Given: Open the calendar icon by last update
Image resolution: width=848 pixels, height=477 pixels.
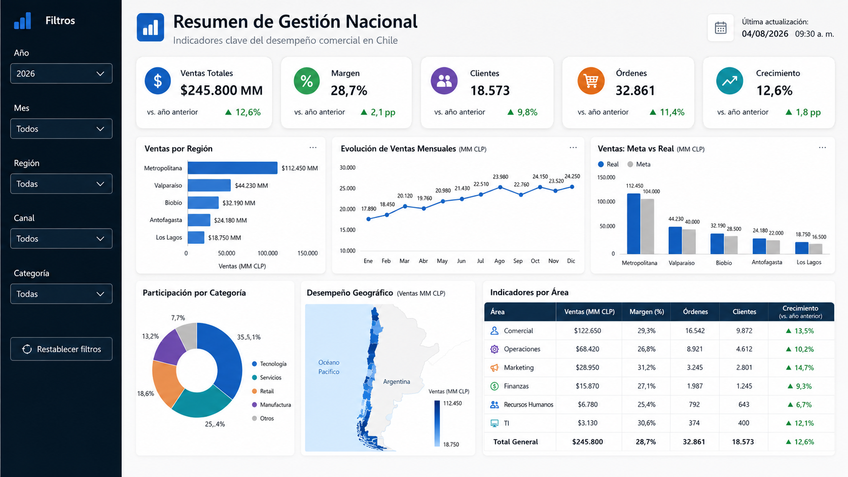Looking at the screenshot, I should (721, 28).
